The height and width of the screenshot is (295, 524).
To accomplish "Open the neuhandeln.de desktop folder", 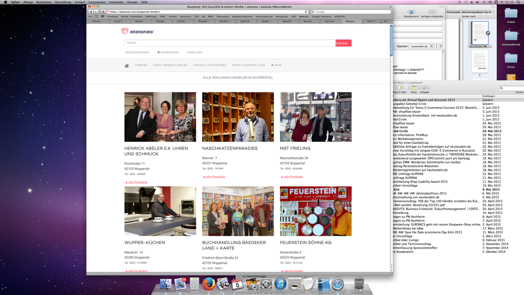I will (511, 38).
